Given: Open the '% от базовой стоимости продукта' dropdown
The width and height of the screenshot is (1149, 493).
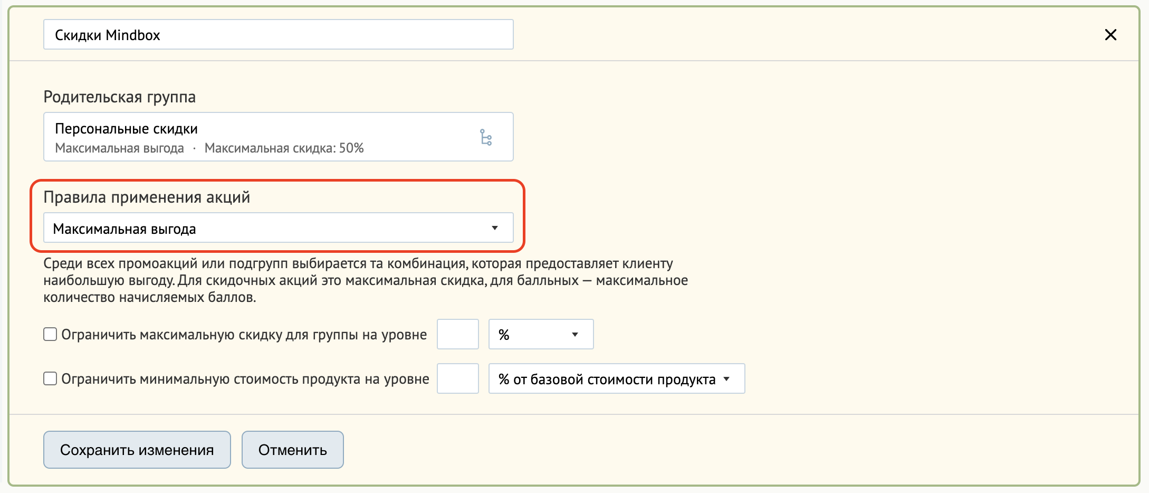Looking at the screenshot, I should pyautogui.click(x=617, y=378).
